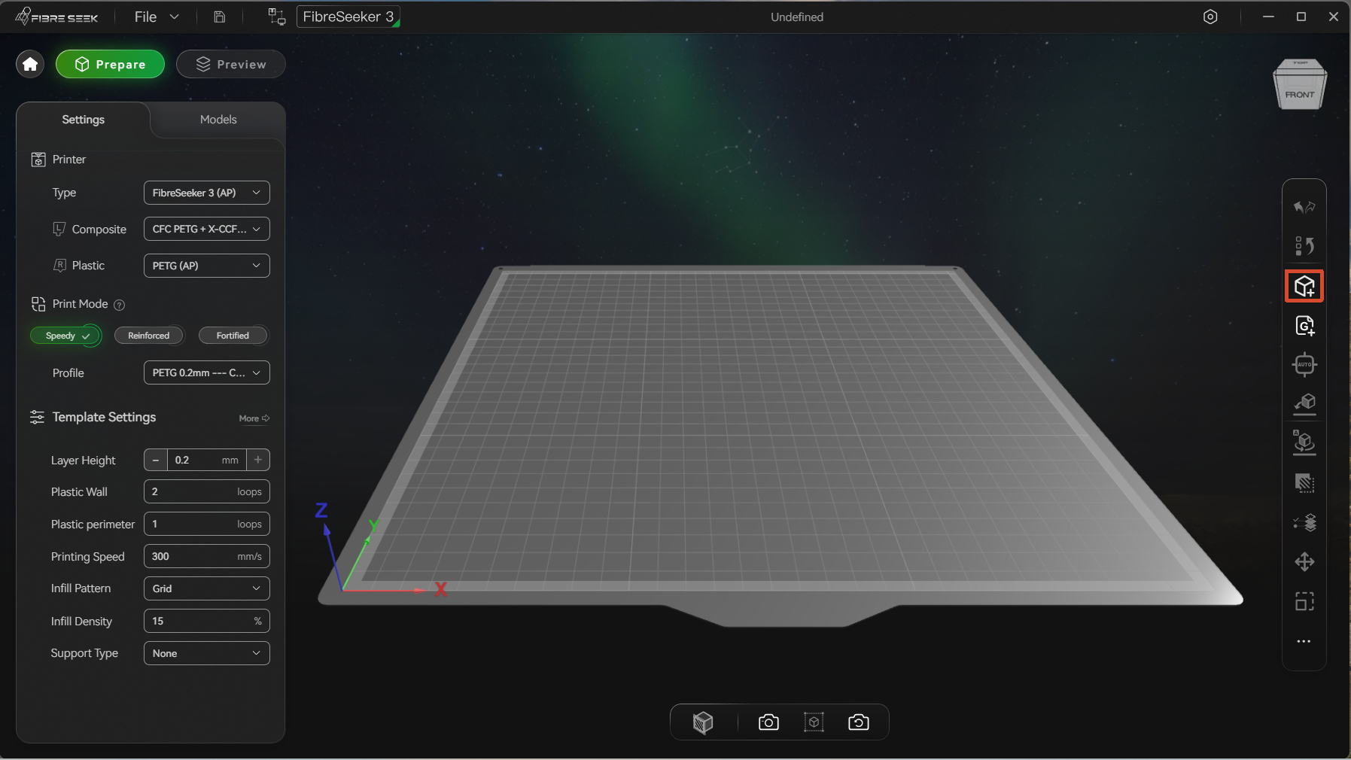Expand the Infill Pattern Grid dropdown
This screenshot has width=1351, height=760.
point(206,588)
